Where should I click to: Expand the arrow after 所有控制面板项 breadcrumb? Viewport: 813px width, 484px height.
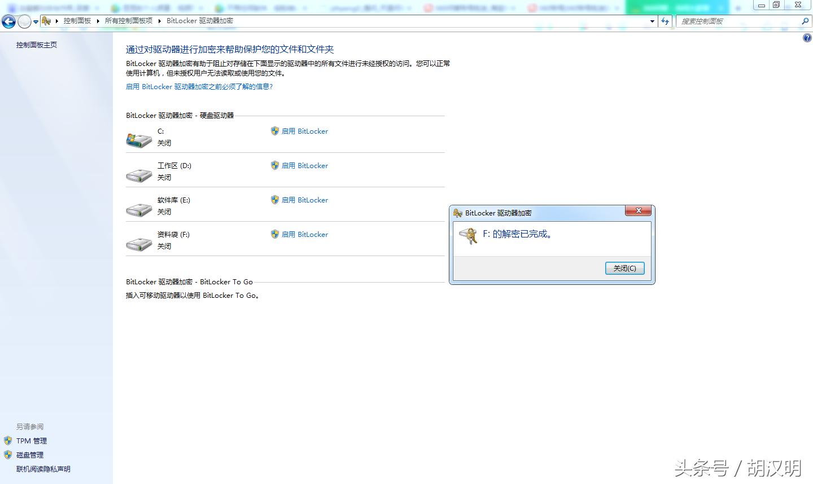pyautogui.click(x=159, y=21)
